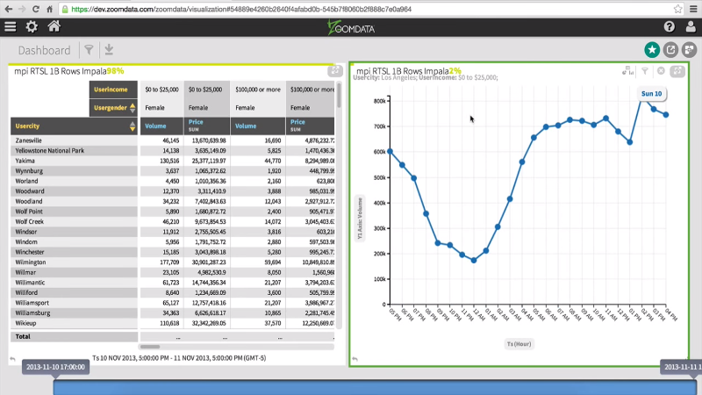The width and height of the screenshot is (702, 395).
Task: Click the dashboard filter funnel icon
Action: (x=89, y=51)
